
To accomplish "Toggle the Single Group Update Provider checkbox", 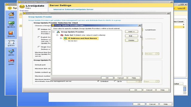I will click(39, 47).
